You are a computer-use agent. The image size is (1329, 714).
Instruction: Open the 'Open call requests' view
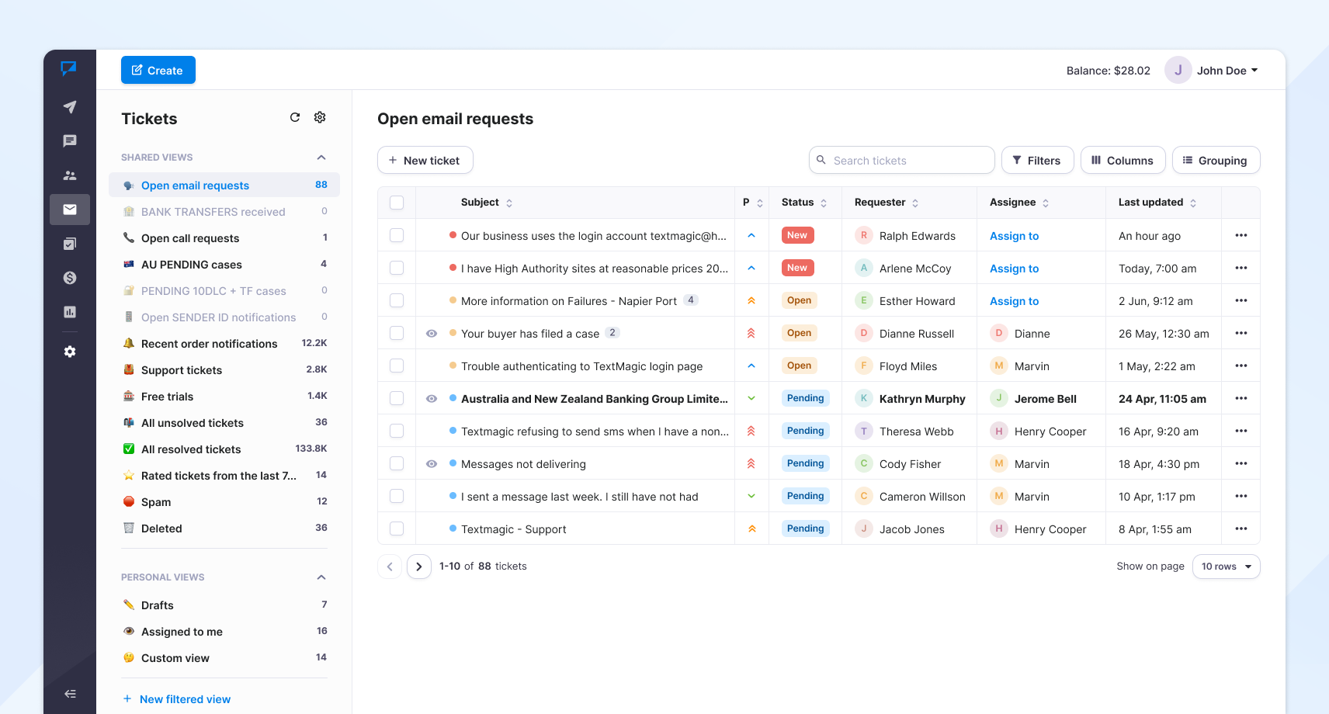pyautogui.click(x=224, y=238)
